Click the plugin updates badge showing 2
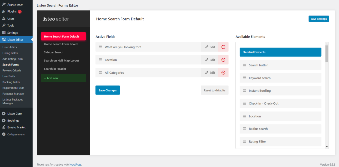The image size is (339, 167). (x=20, y=12)
